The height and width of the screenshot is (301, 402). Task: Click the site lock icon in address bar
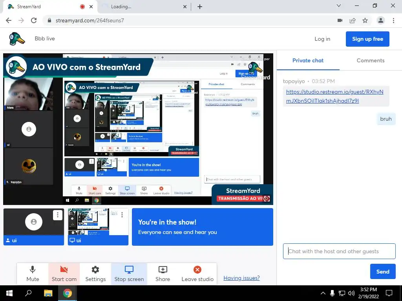(49, 20)
